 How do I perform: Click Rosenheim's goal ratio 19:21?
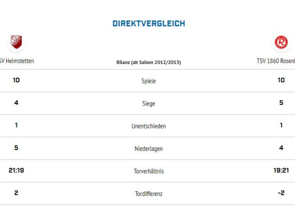pyautogui.click(x=281, y=170)
